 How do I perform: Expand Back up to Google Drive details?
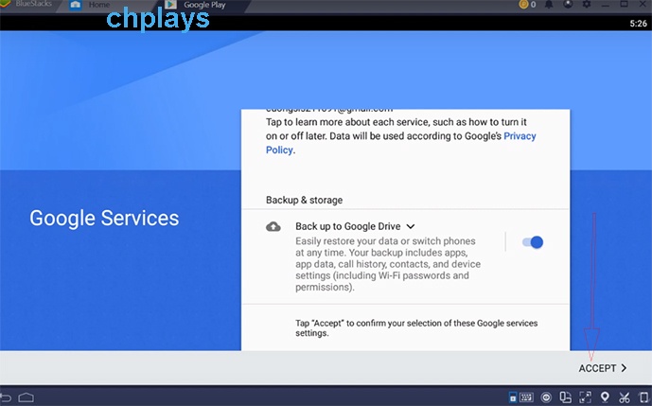pyautogui.click(x=411, y=226)
